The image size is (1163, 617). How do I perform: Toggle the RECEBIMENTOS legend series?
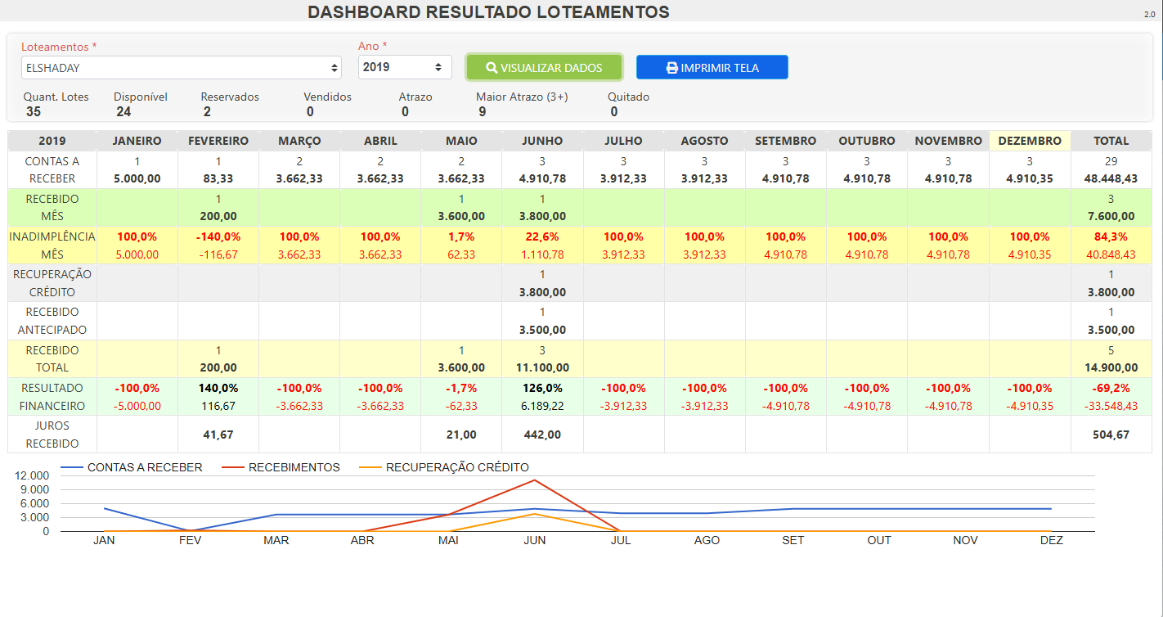coord(281,467)
